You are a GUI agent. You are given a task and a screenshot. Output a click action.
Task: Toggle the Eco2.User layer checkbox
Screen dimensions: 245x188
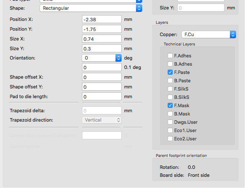pyautogui.click(x=170, y=139)
